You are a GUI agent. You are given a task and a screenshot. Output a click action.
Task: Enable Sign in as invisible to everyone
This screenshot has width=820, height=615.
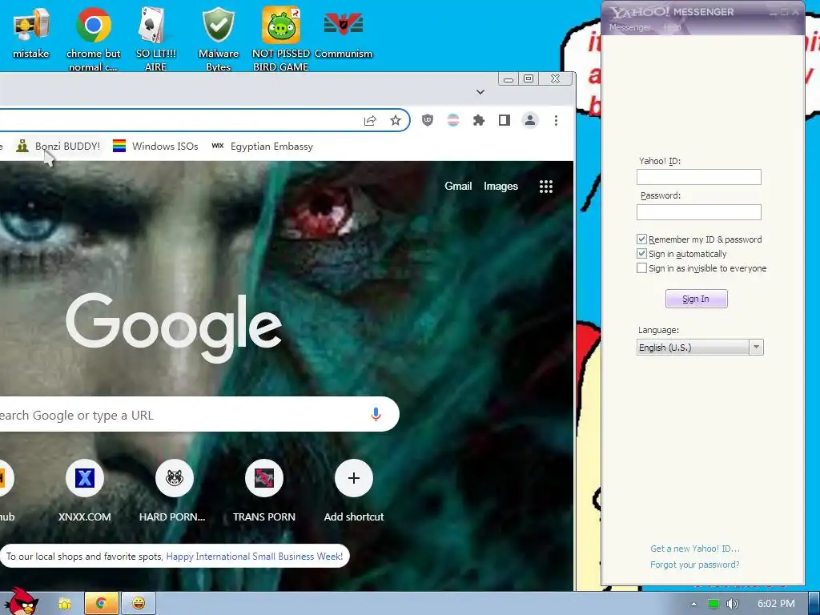click(641, 268)
